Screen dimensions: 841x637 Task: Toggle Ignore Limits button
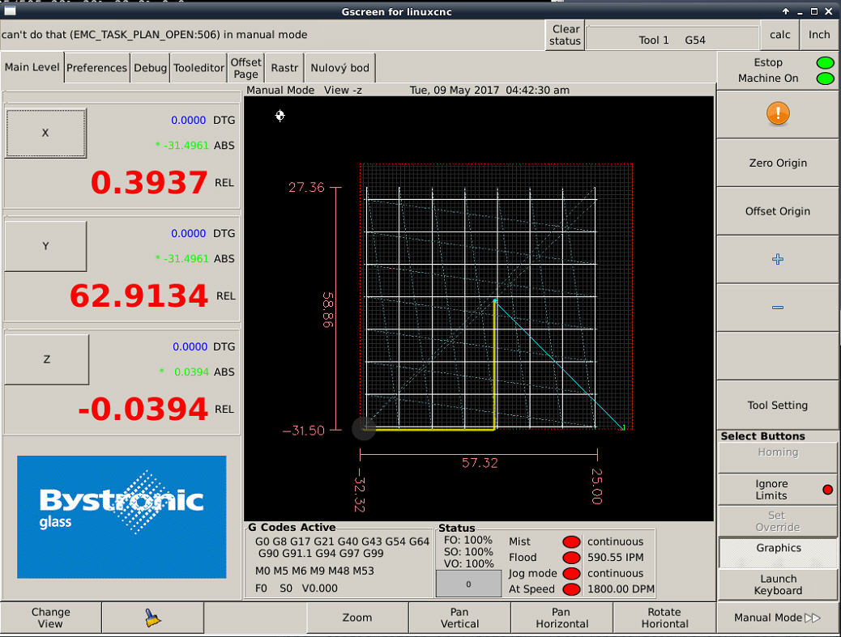point(777,490)
